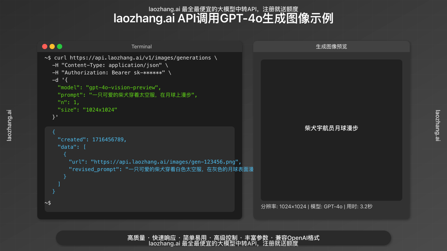Click the 模型: GPT-4o status text
The height and width of the screenshot is (251, 447).
point(326,206)
